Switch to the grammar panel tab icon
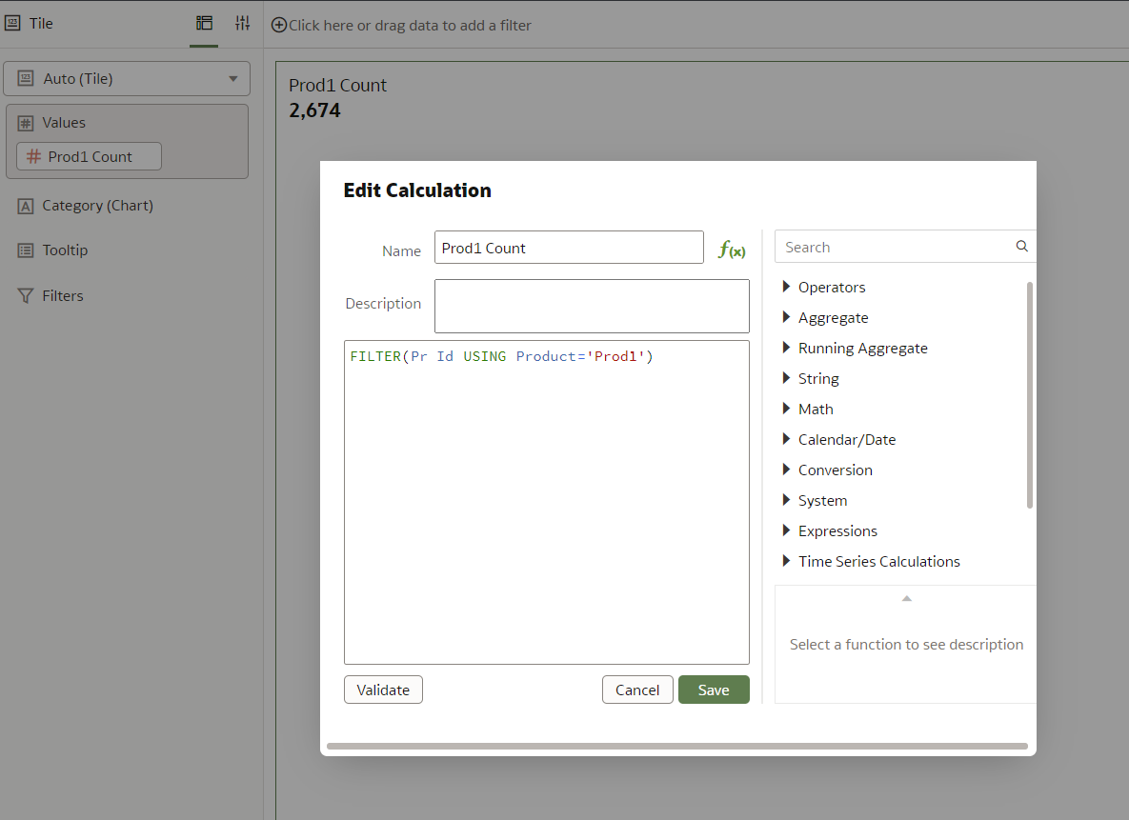Image resolution: width=1129 pixels, height=820 pixels. 205,23
